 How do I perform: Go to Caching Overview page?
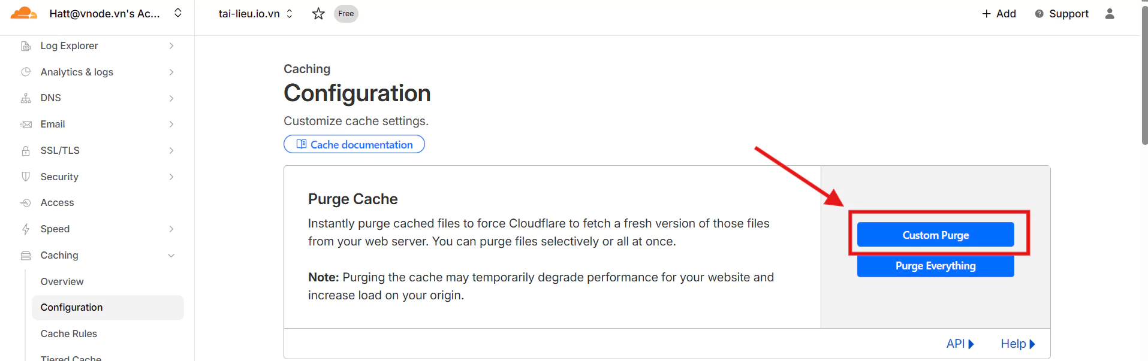point(62,281)
